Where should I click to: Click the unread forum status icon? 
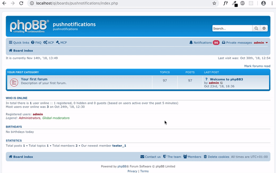pyautogui.click(x=14, y=83)
